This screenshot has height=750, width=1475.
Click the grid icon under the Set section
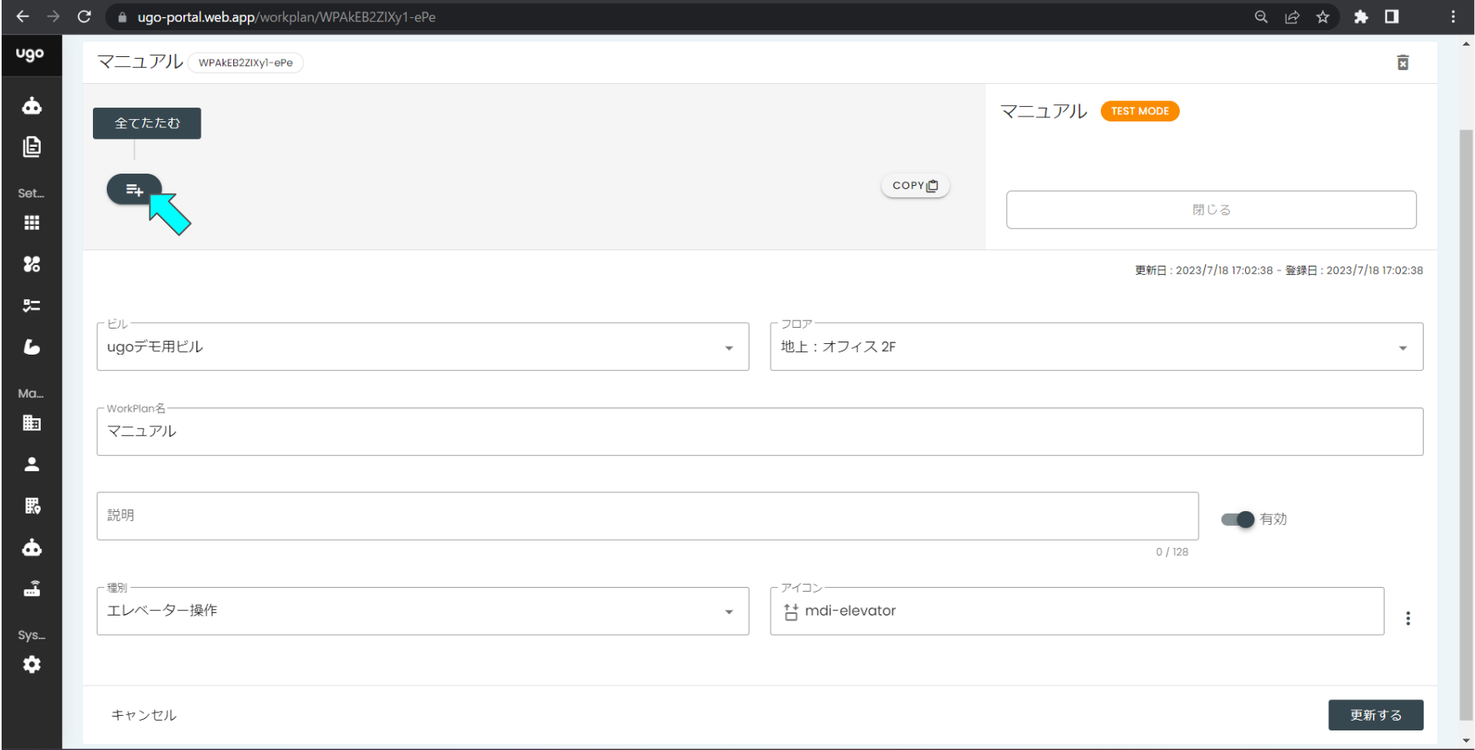pos(32,222)
